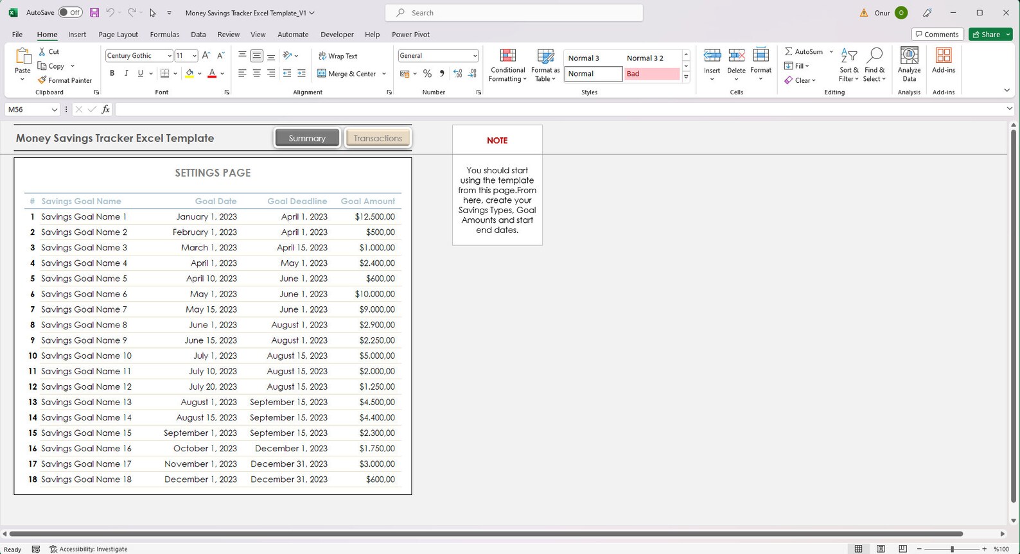Image resolution: width=1020 pixels, height=554 pixels.
Task: Switch to Page Break Preview view
Action: click(x=902, y=549)
